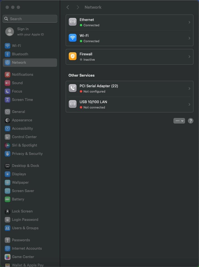Click Sign in with your Apple ID

click(31, 32)
